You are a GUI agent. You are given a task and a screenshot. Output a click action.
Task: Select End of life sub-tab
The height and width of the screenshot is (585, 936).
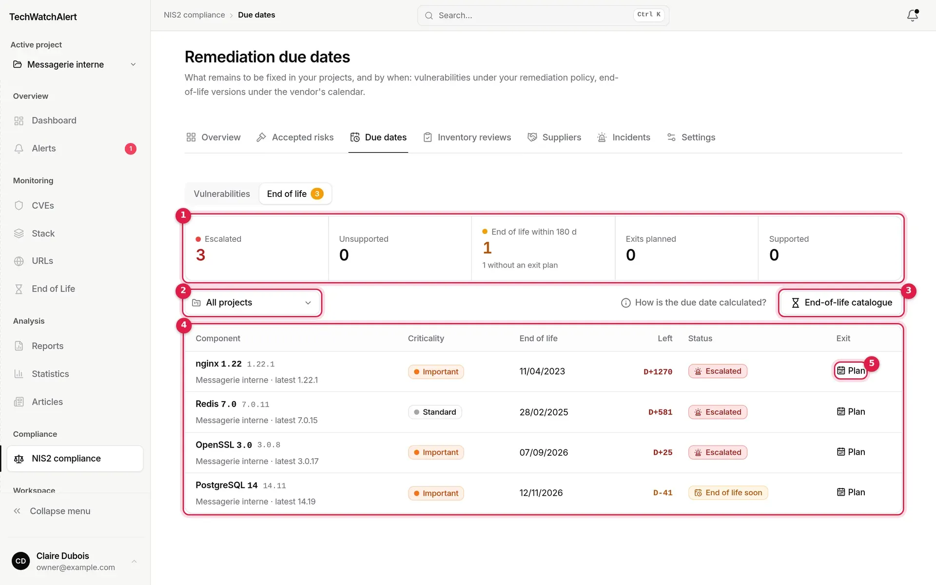[x=295, y=194]
